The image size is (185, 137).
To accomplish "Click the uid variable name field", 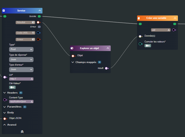I will [159, 30].
